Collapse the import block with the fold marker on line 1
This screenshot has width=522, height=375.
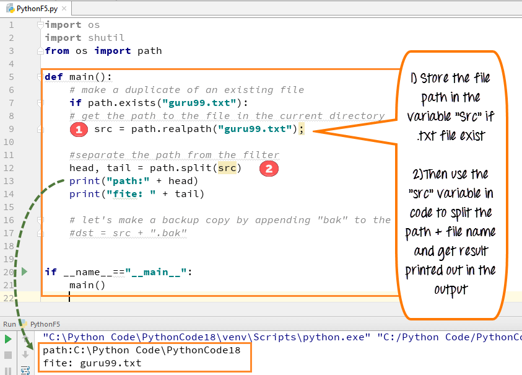[x=40, y=24]
